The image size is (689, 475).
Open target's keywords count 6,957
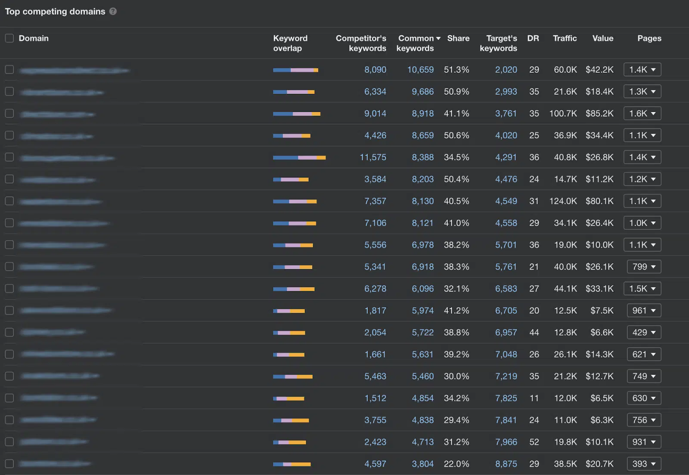point(506,332)
